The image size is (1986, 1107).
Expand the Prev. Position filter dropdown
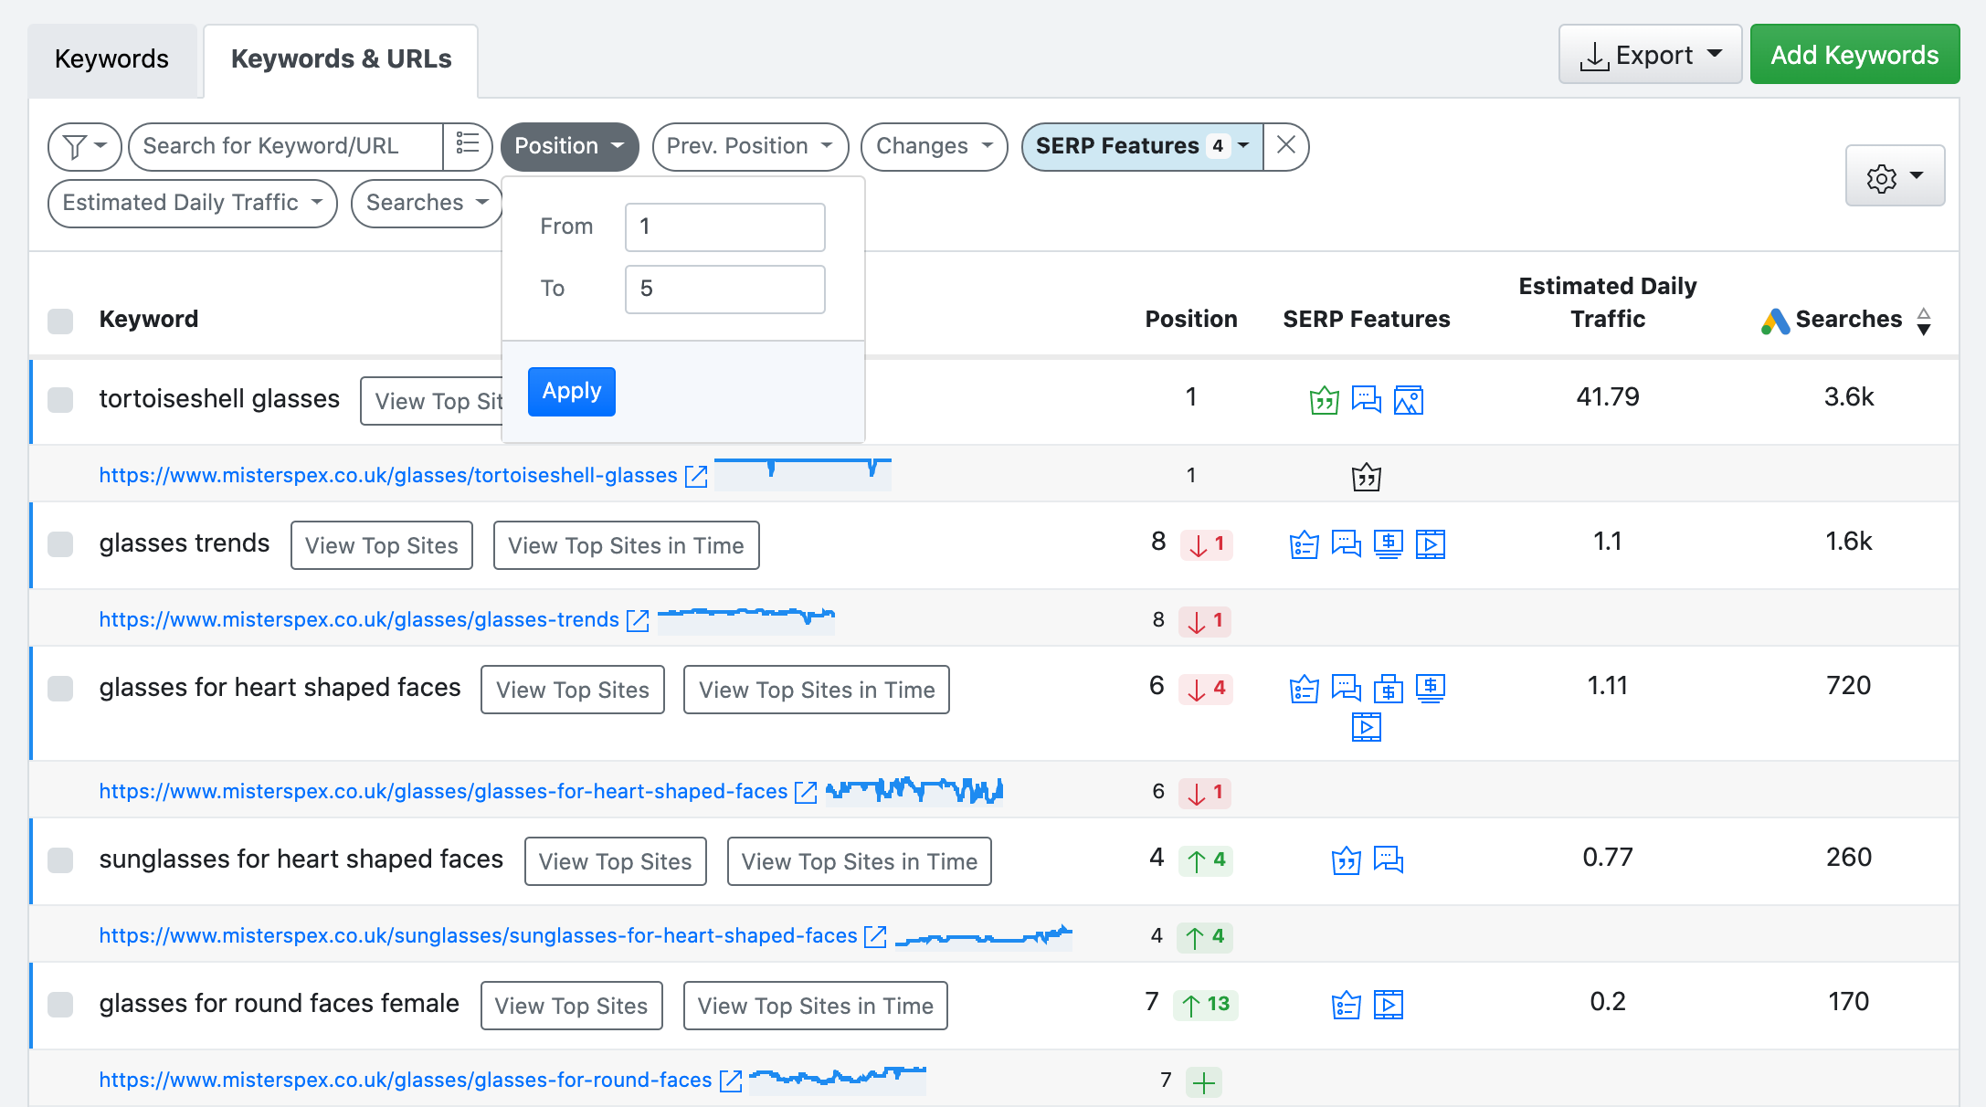point(750,146)
